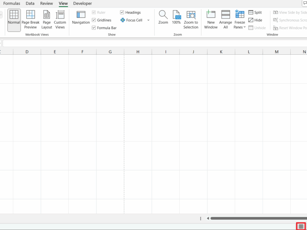This screenshot has height=230, width=307.
Task: Toggle the Gridlines checkbox
Action: (94, 20)
